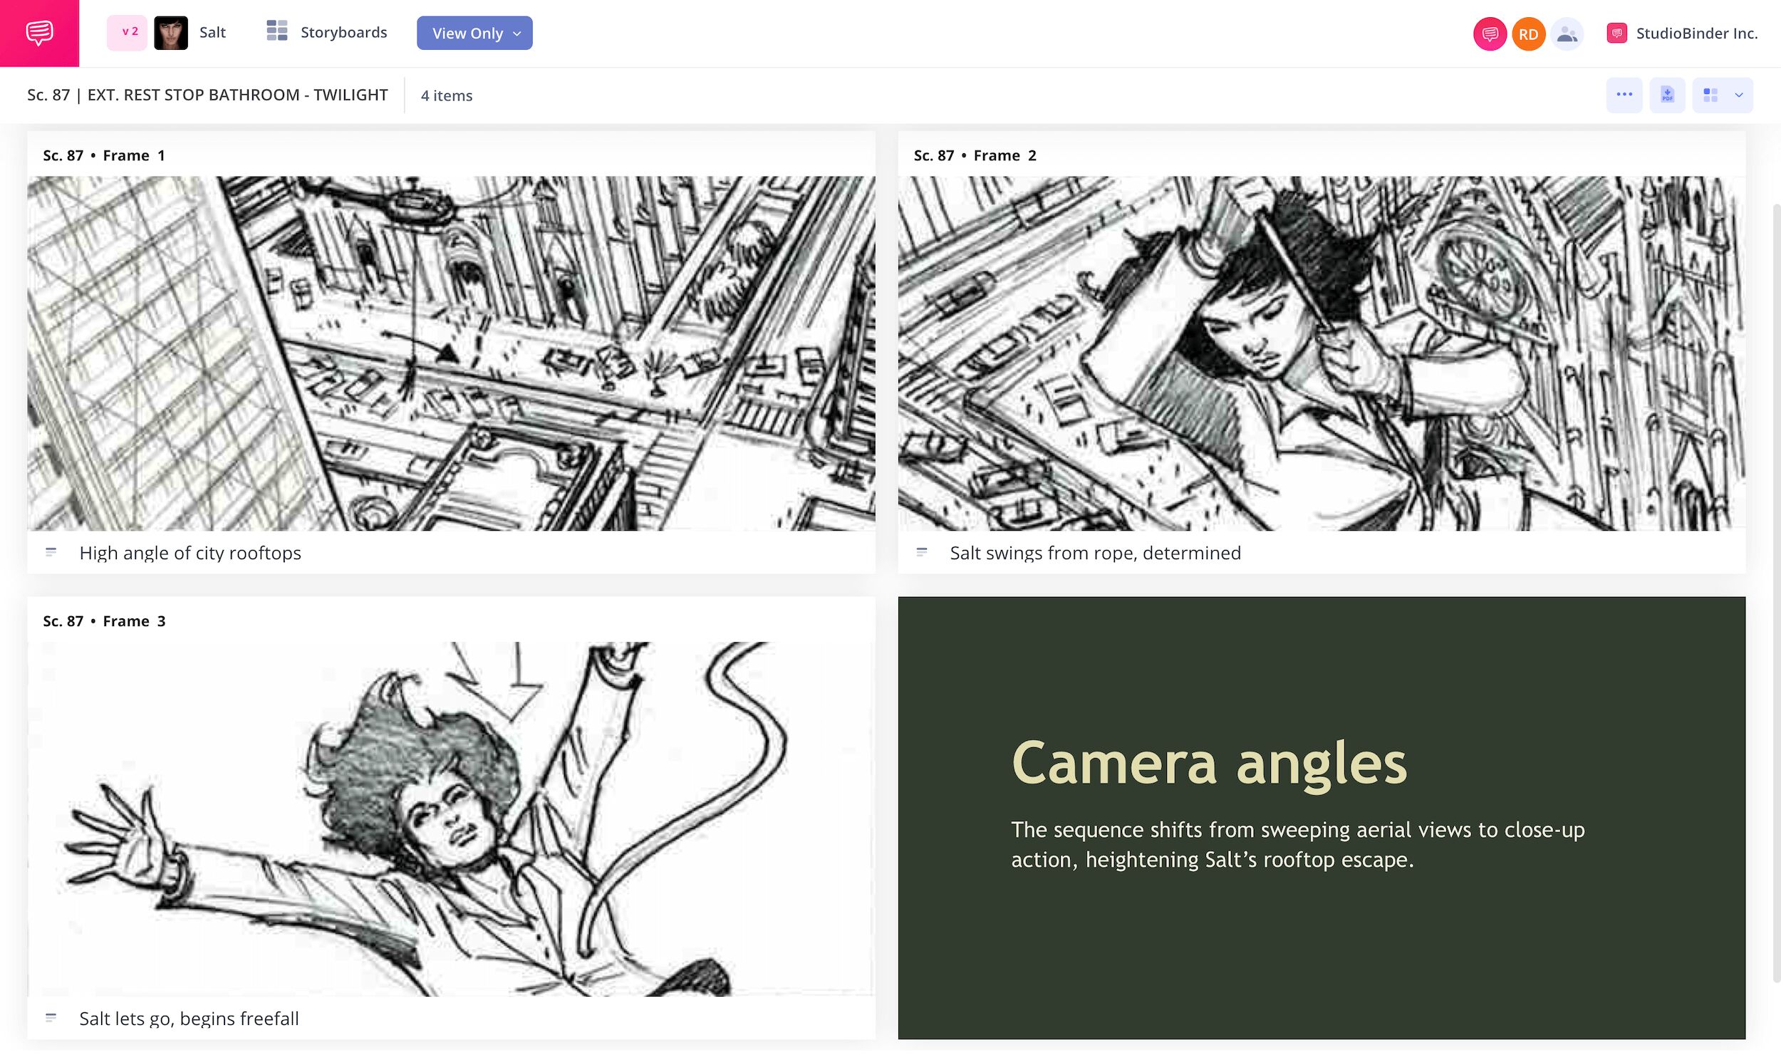Click the Frame 2 description icon

(x=921, y=552)
